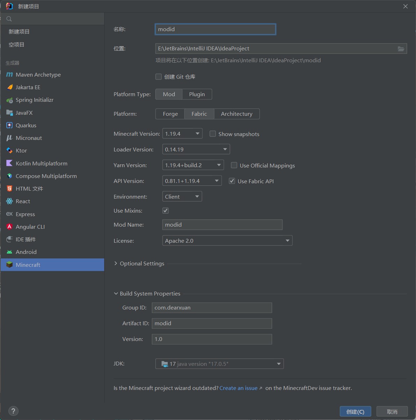This screenshot has width=416, height=420.
Task: Click the HTML file icon
Action: coord(9,188)
